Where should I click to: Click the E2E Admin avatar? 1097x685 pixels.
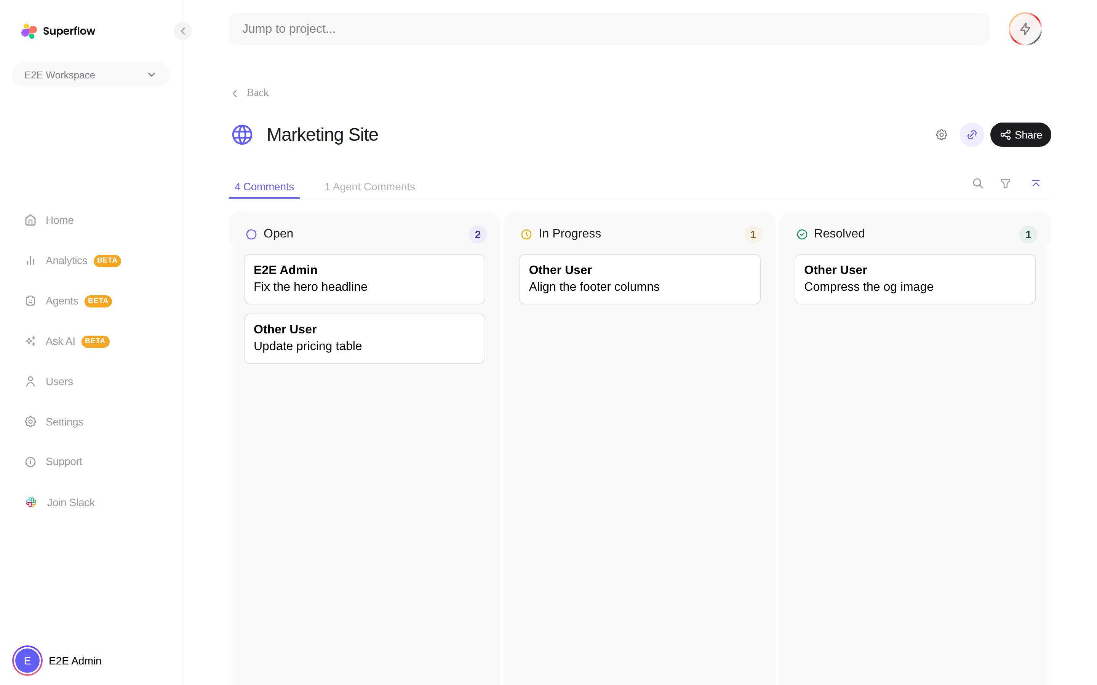pyautogui.click(x=27, y=661)
